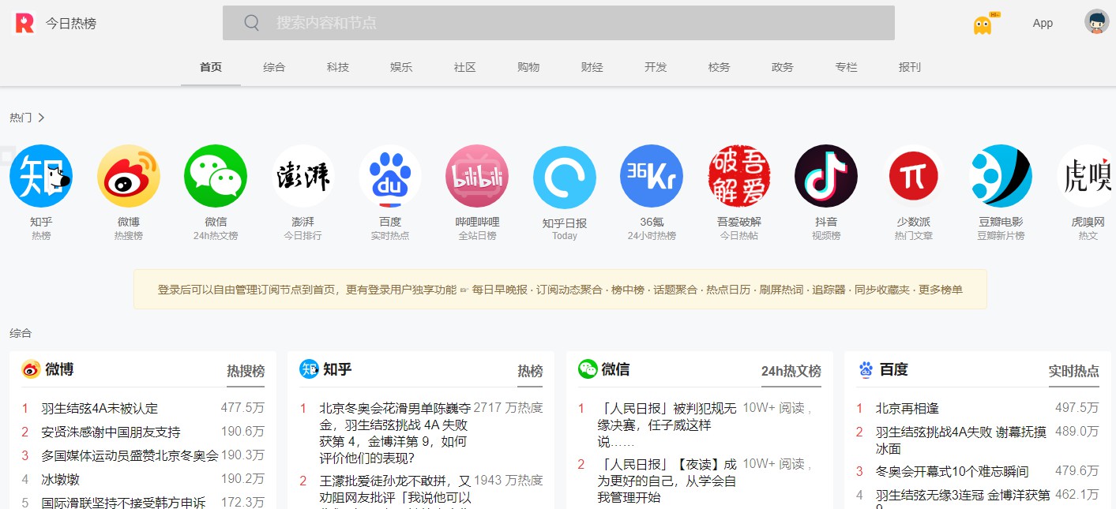
Task: Open 冬奥会开幕式10个难忘瞬间 topic
Action: tap(952, 471)
